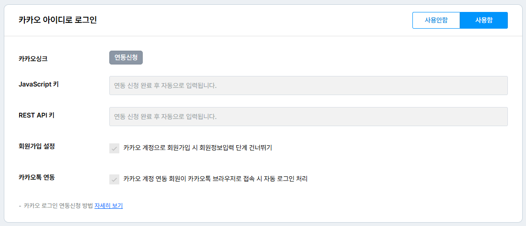Focus the JavaScript 키 input field
The height and width of the screenshot is (226, 526).
pyautogui.click(x=308, y=86)
